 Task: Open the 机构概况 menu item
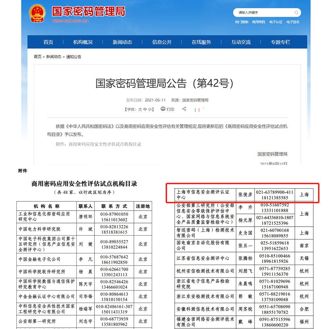point(83,42)
